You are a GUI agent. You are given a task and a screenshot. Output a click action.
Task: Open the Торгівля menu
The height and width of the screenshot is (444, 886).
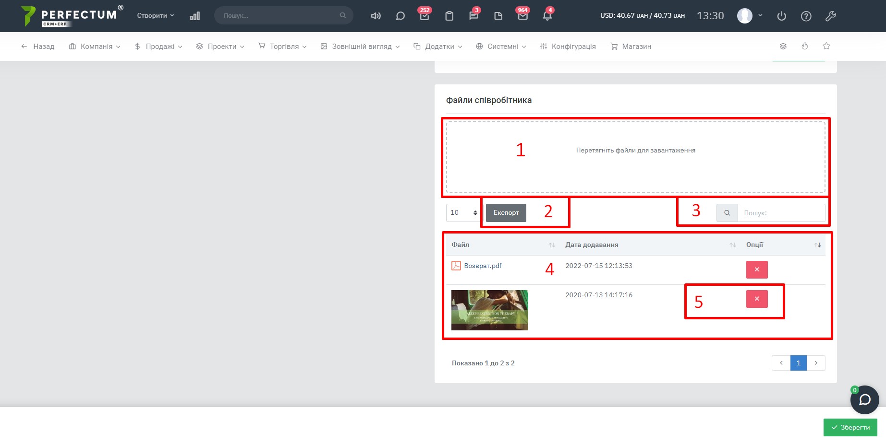pos(282,47)
